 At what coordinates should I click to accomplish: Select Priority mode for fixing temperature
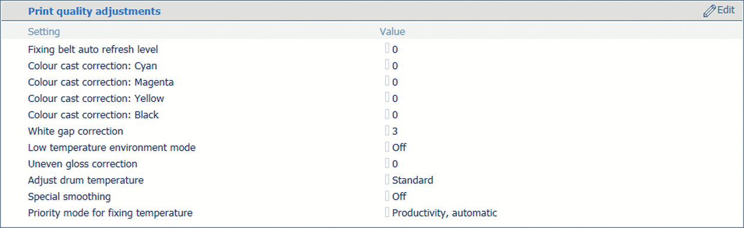110,212
